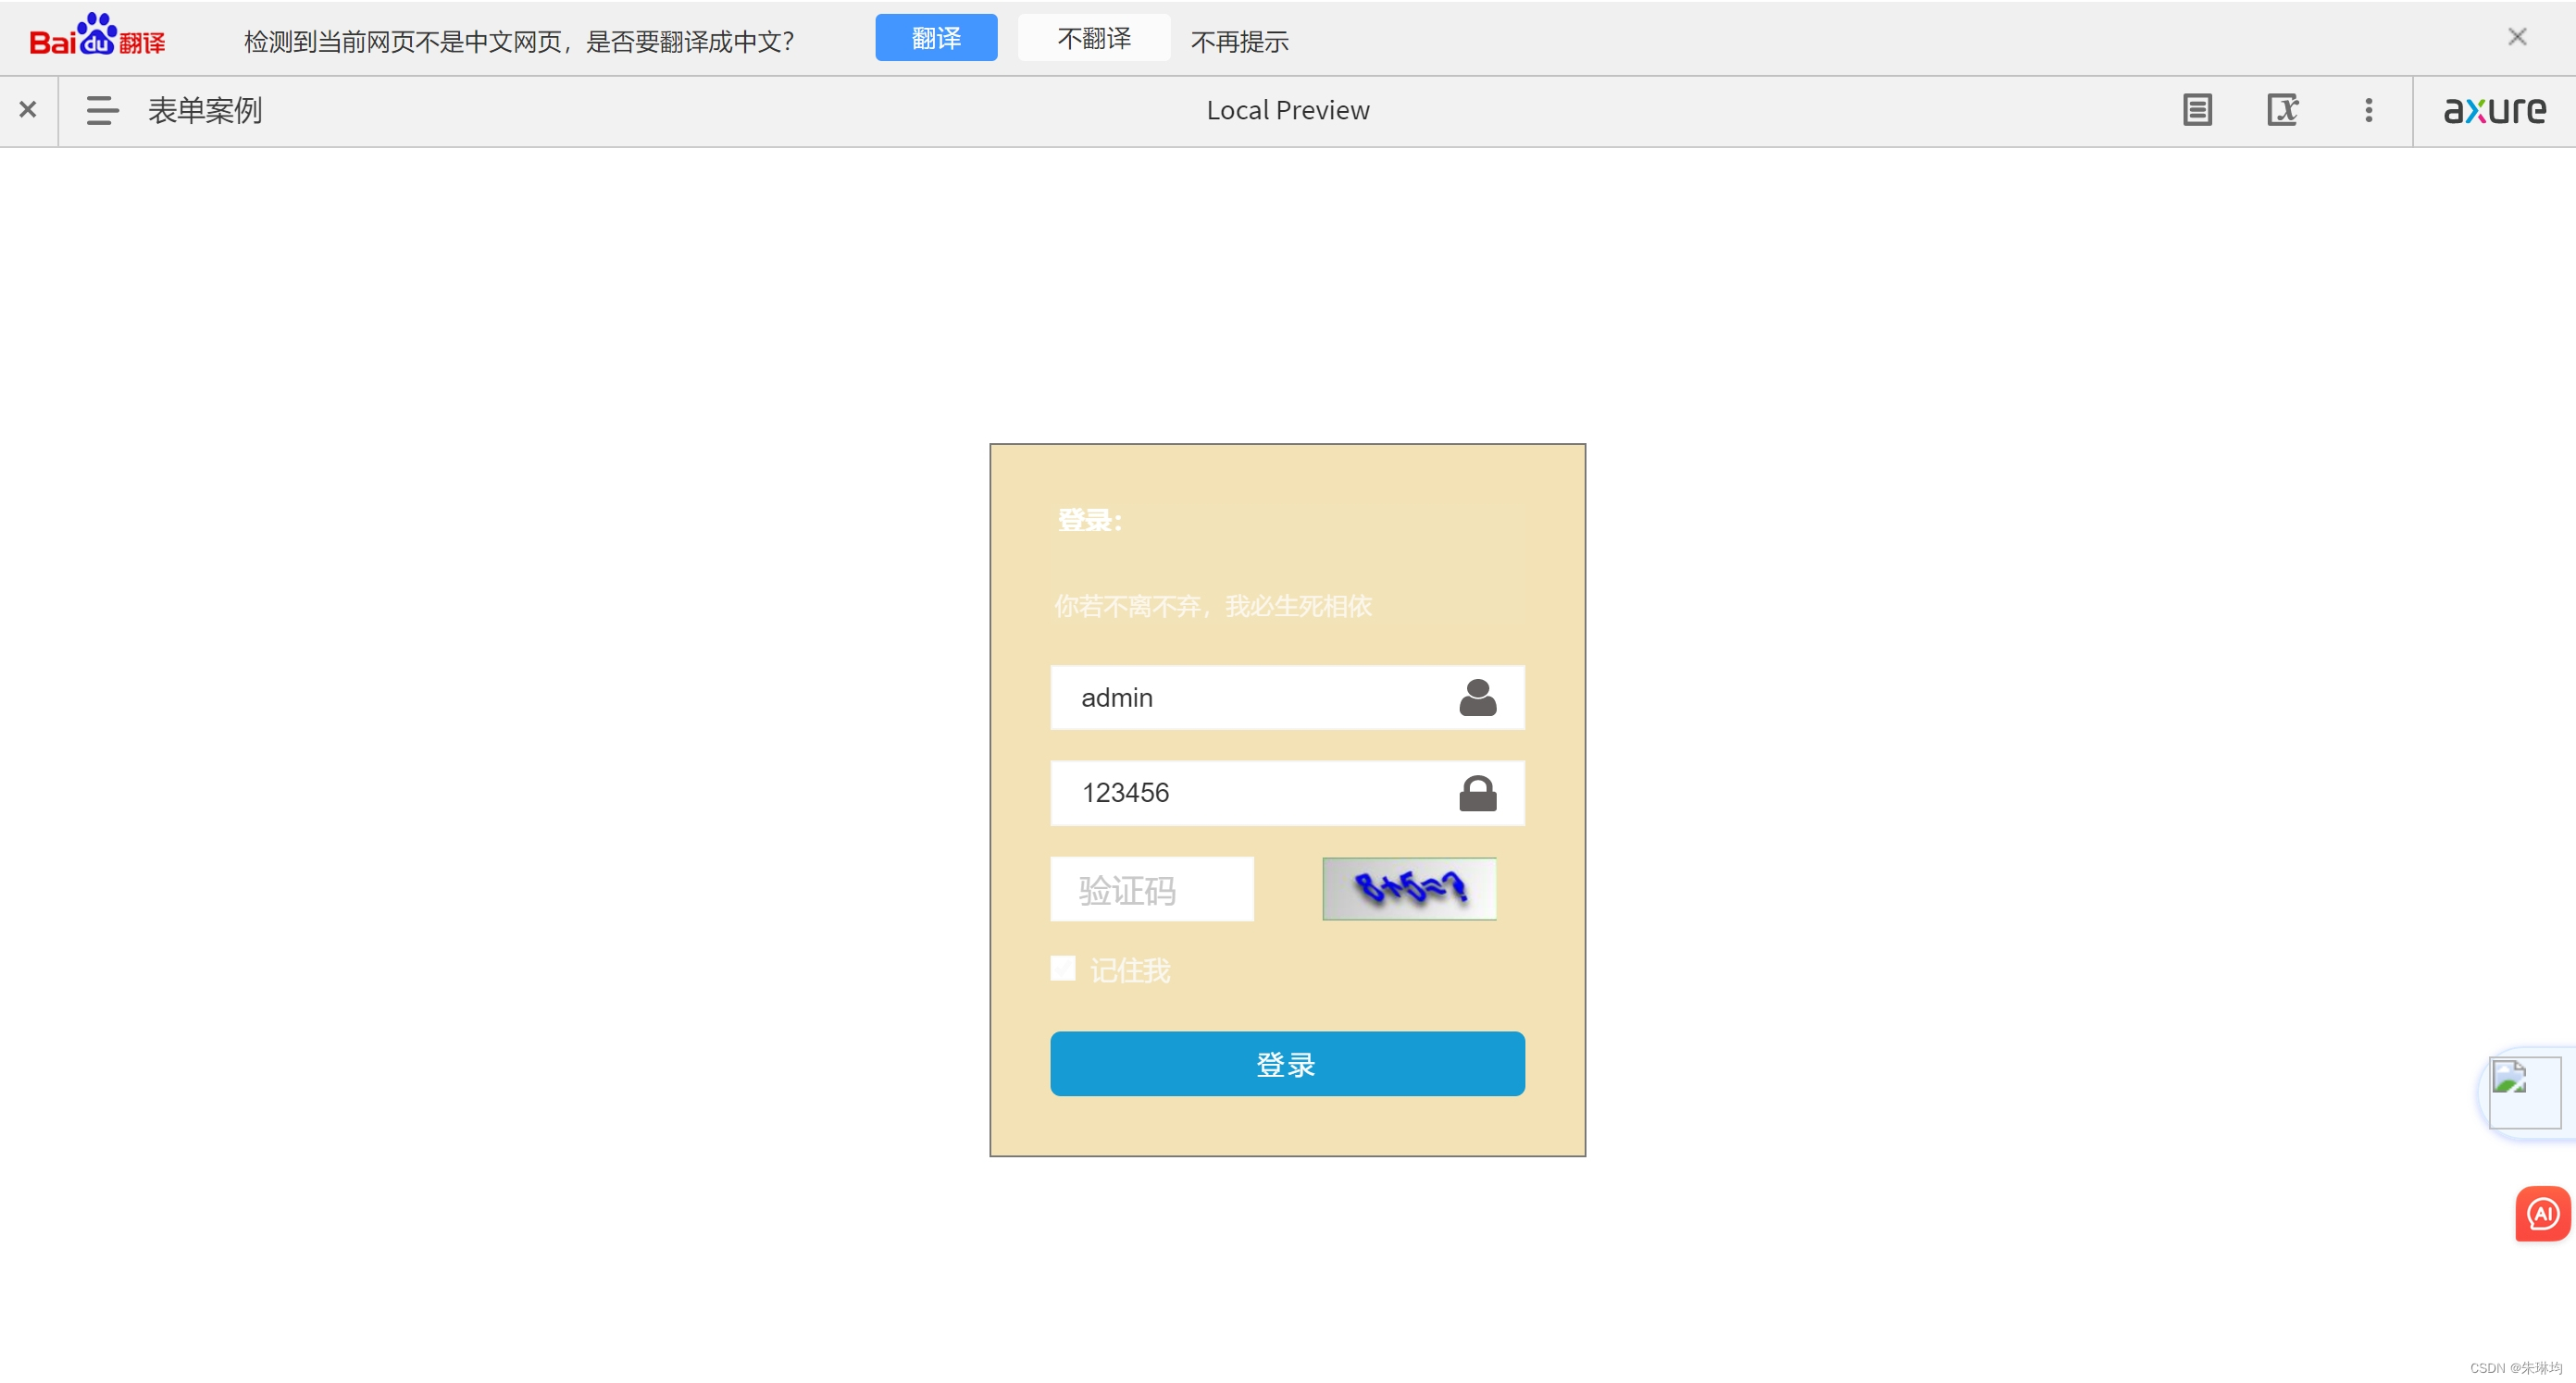Click the red AI assistant floating icon

[x=2542, y=1214]
